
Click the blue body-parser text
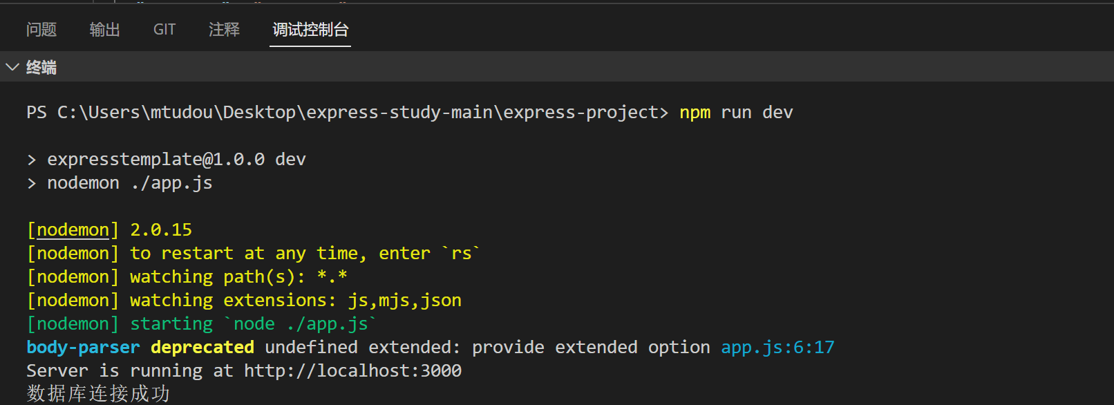coord(83,347)
